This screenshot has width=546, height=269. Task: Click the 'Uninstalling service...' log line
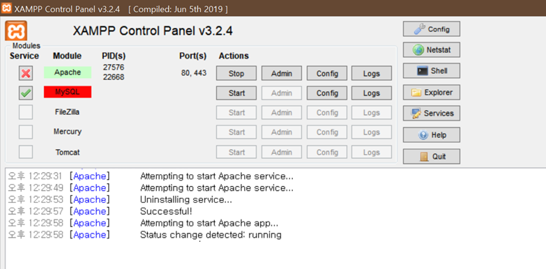[x=186, y=200]
